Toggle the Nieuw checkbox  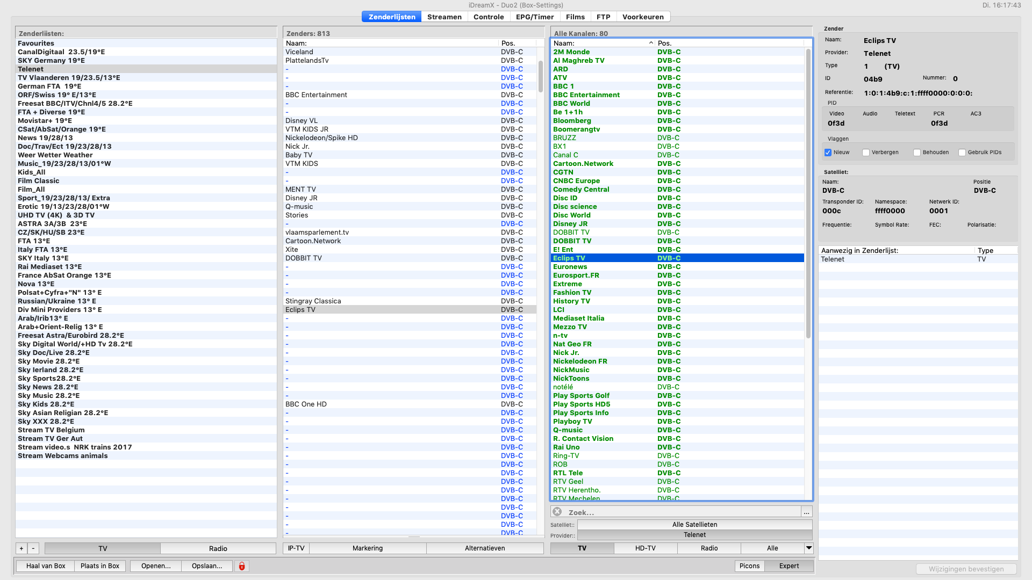[x=828, y=153]
